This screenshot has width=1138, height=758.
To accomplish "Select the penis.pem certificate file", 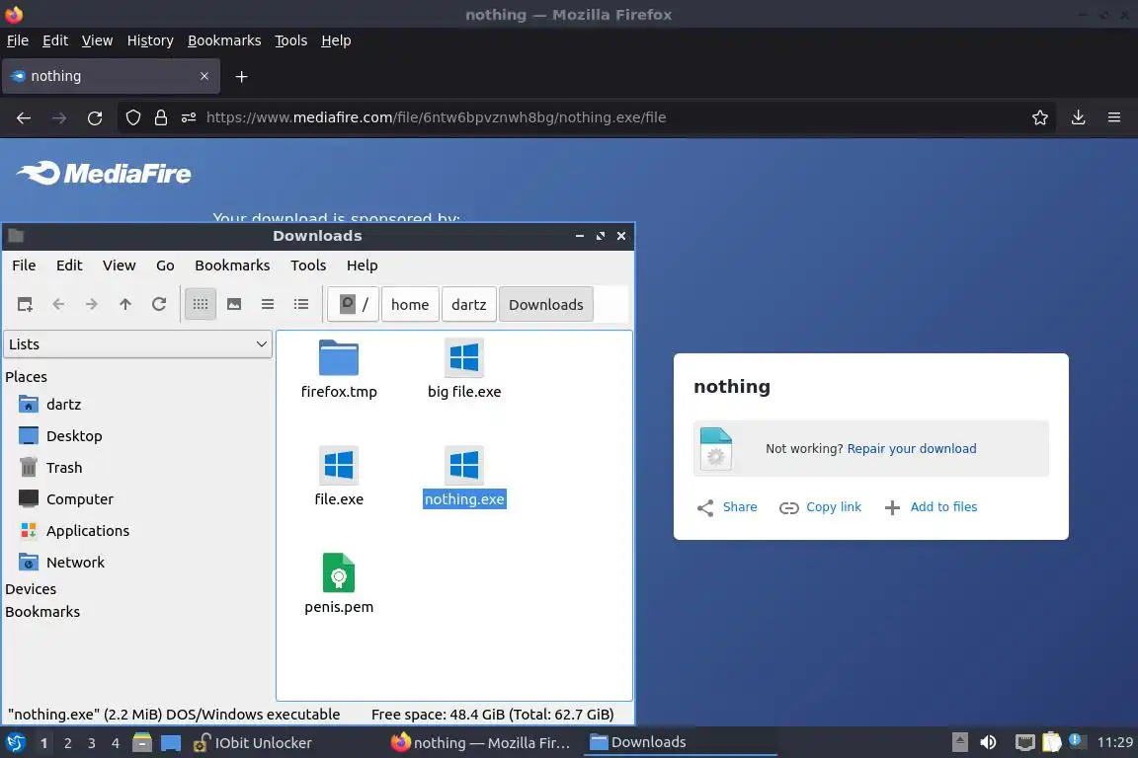I will click(339, 584).
